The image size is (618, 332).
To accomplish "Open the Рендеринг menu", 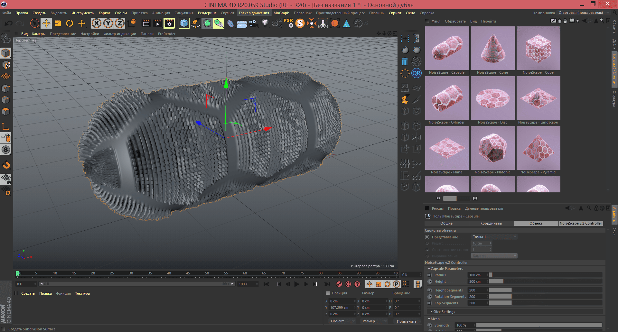I will point(207,13).
